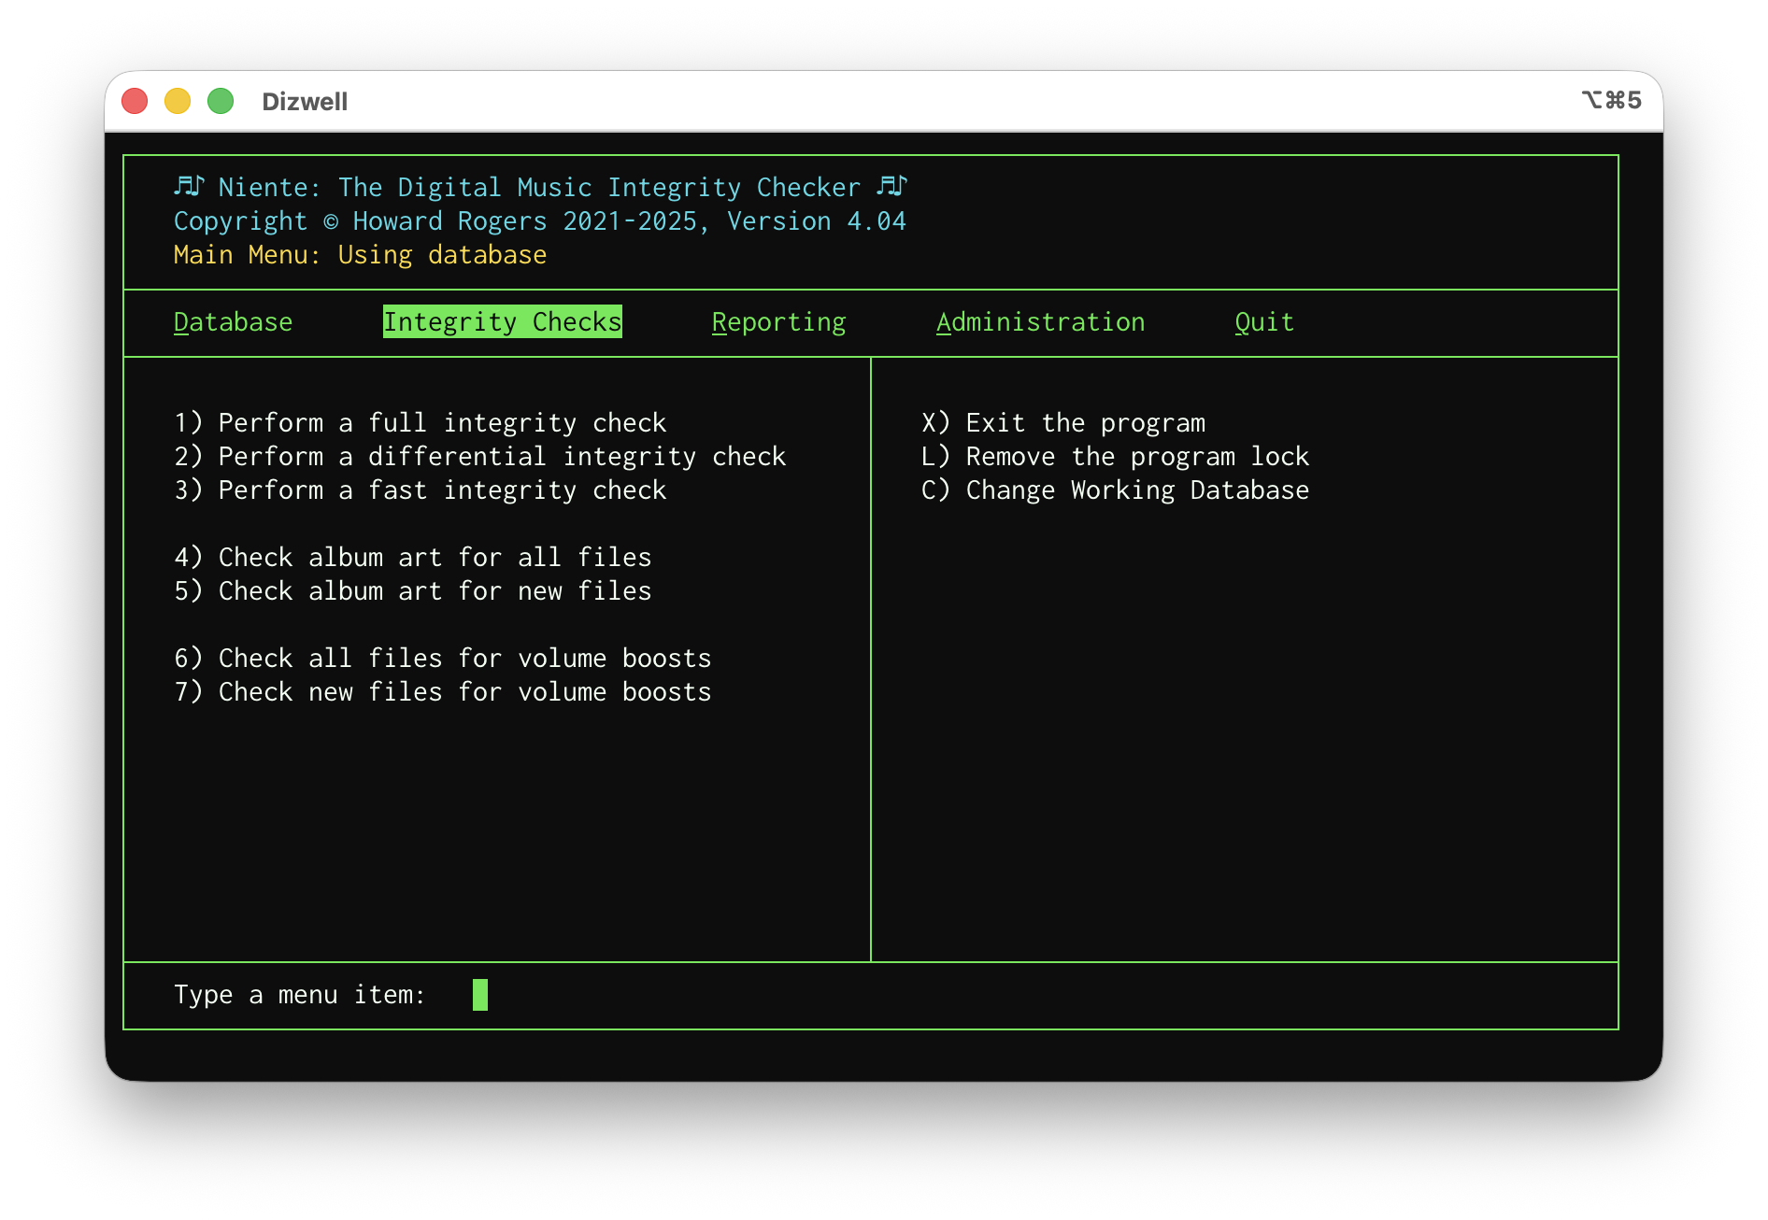Image resolution: width=1768 pixels, height=1220 pixels.
Task: Choose Check album art for new files
Action: pyautogui.click(x=413, y=591)
